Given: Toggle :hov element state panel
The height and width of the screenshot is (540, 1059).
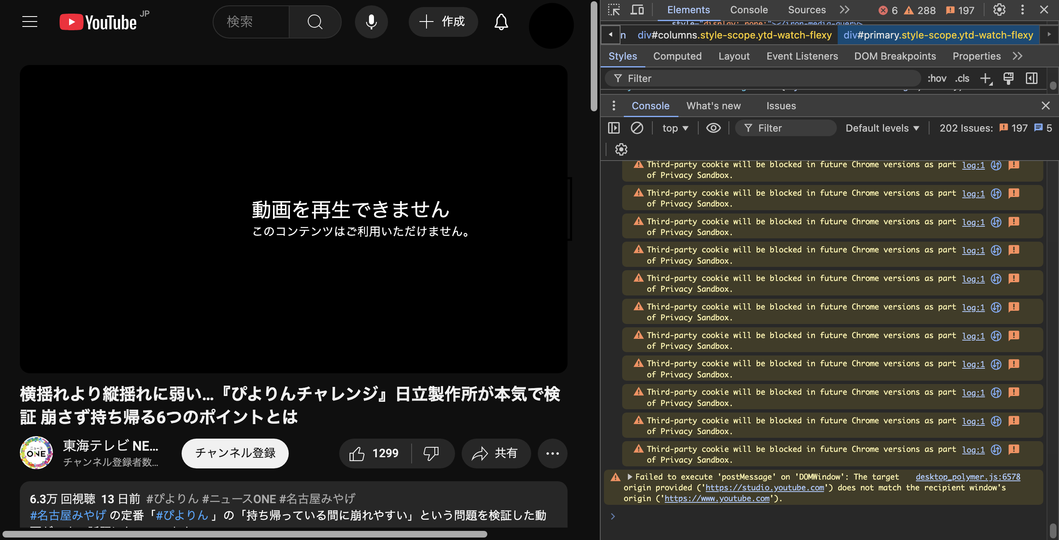Looking at the screenshot, I should coord(937,78).
